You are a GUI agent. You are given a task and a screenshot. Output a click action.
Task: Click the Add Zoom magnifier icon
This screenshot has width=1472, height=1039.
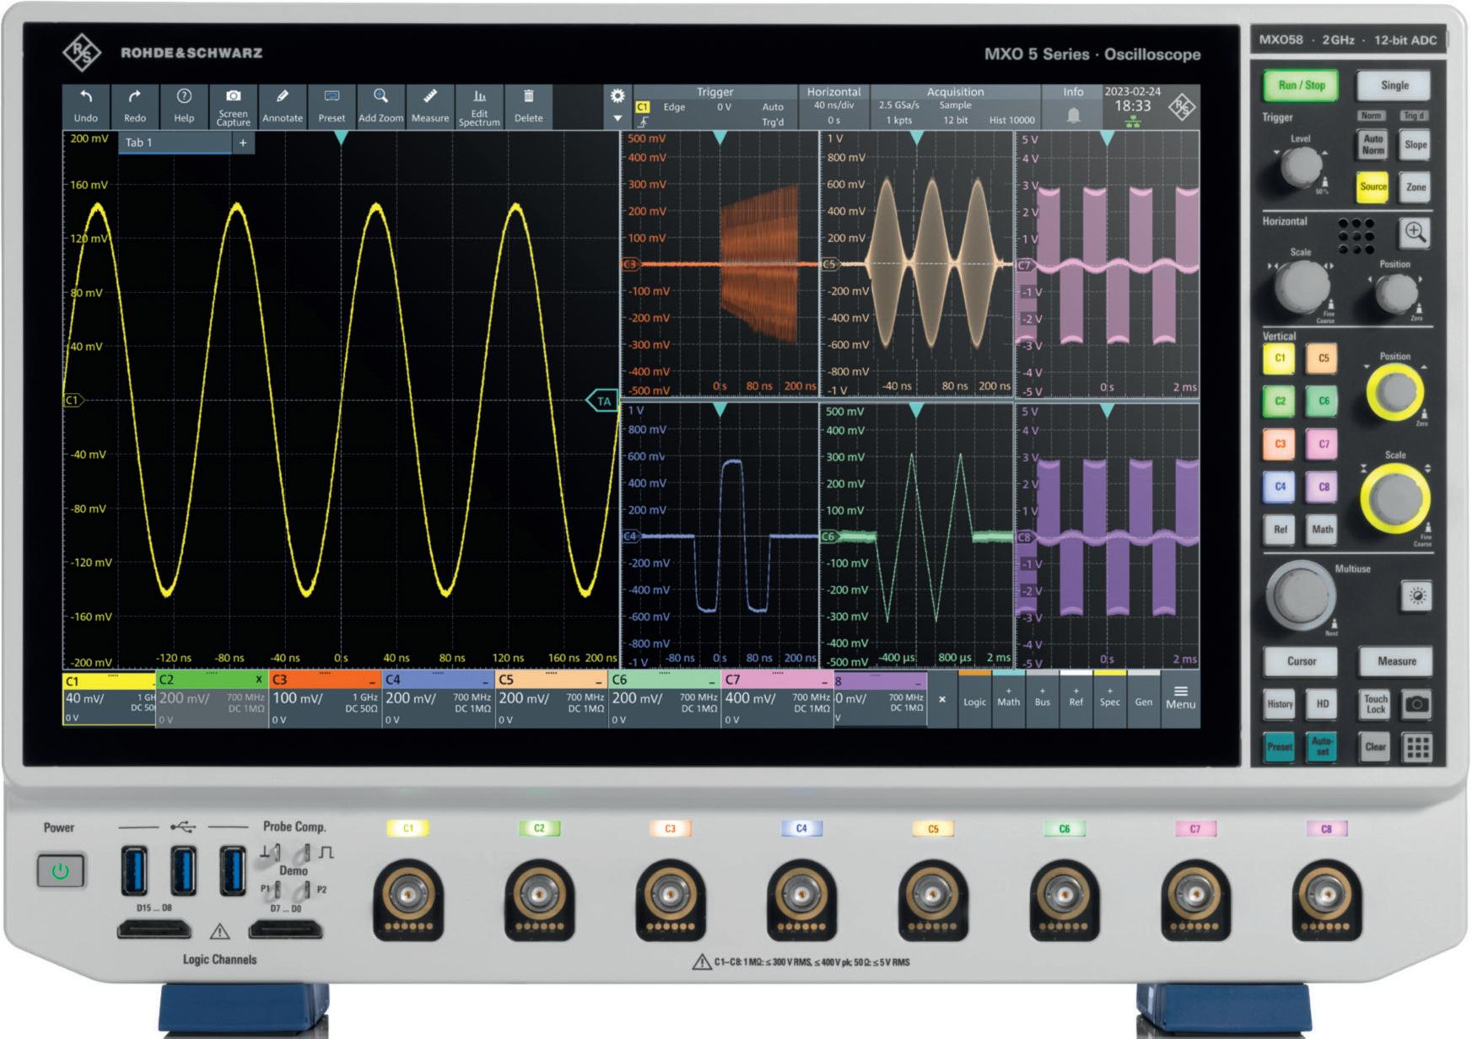point(381,107)
